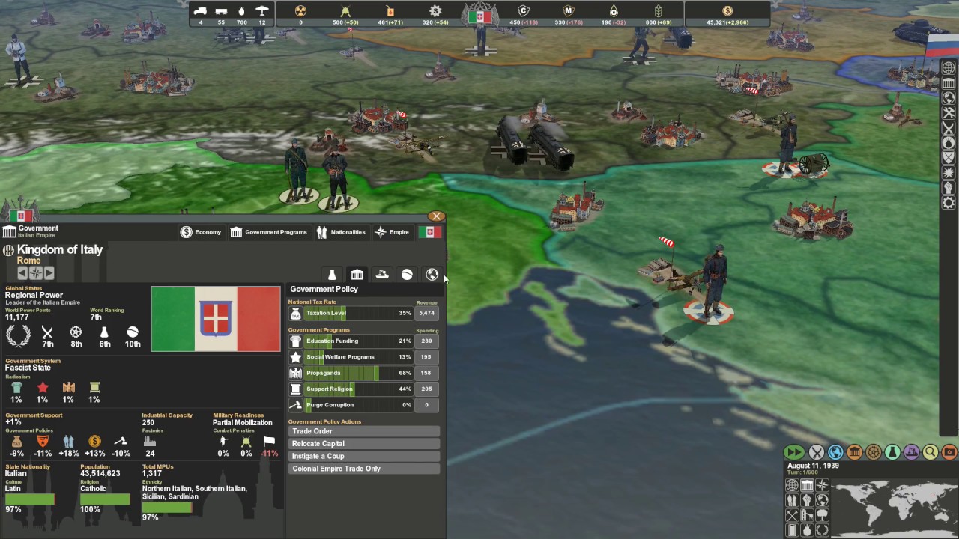The image size is (959, 539).
Task: Select the raised fist minimap mode
Action: click(x=807, y=500)
